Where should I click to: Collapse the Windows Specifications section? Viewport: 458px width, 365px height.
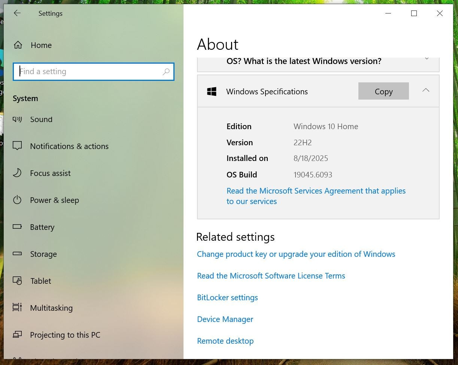tap(426, 91)
